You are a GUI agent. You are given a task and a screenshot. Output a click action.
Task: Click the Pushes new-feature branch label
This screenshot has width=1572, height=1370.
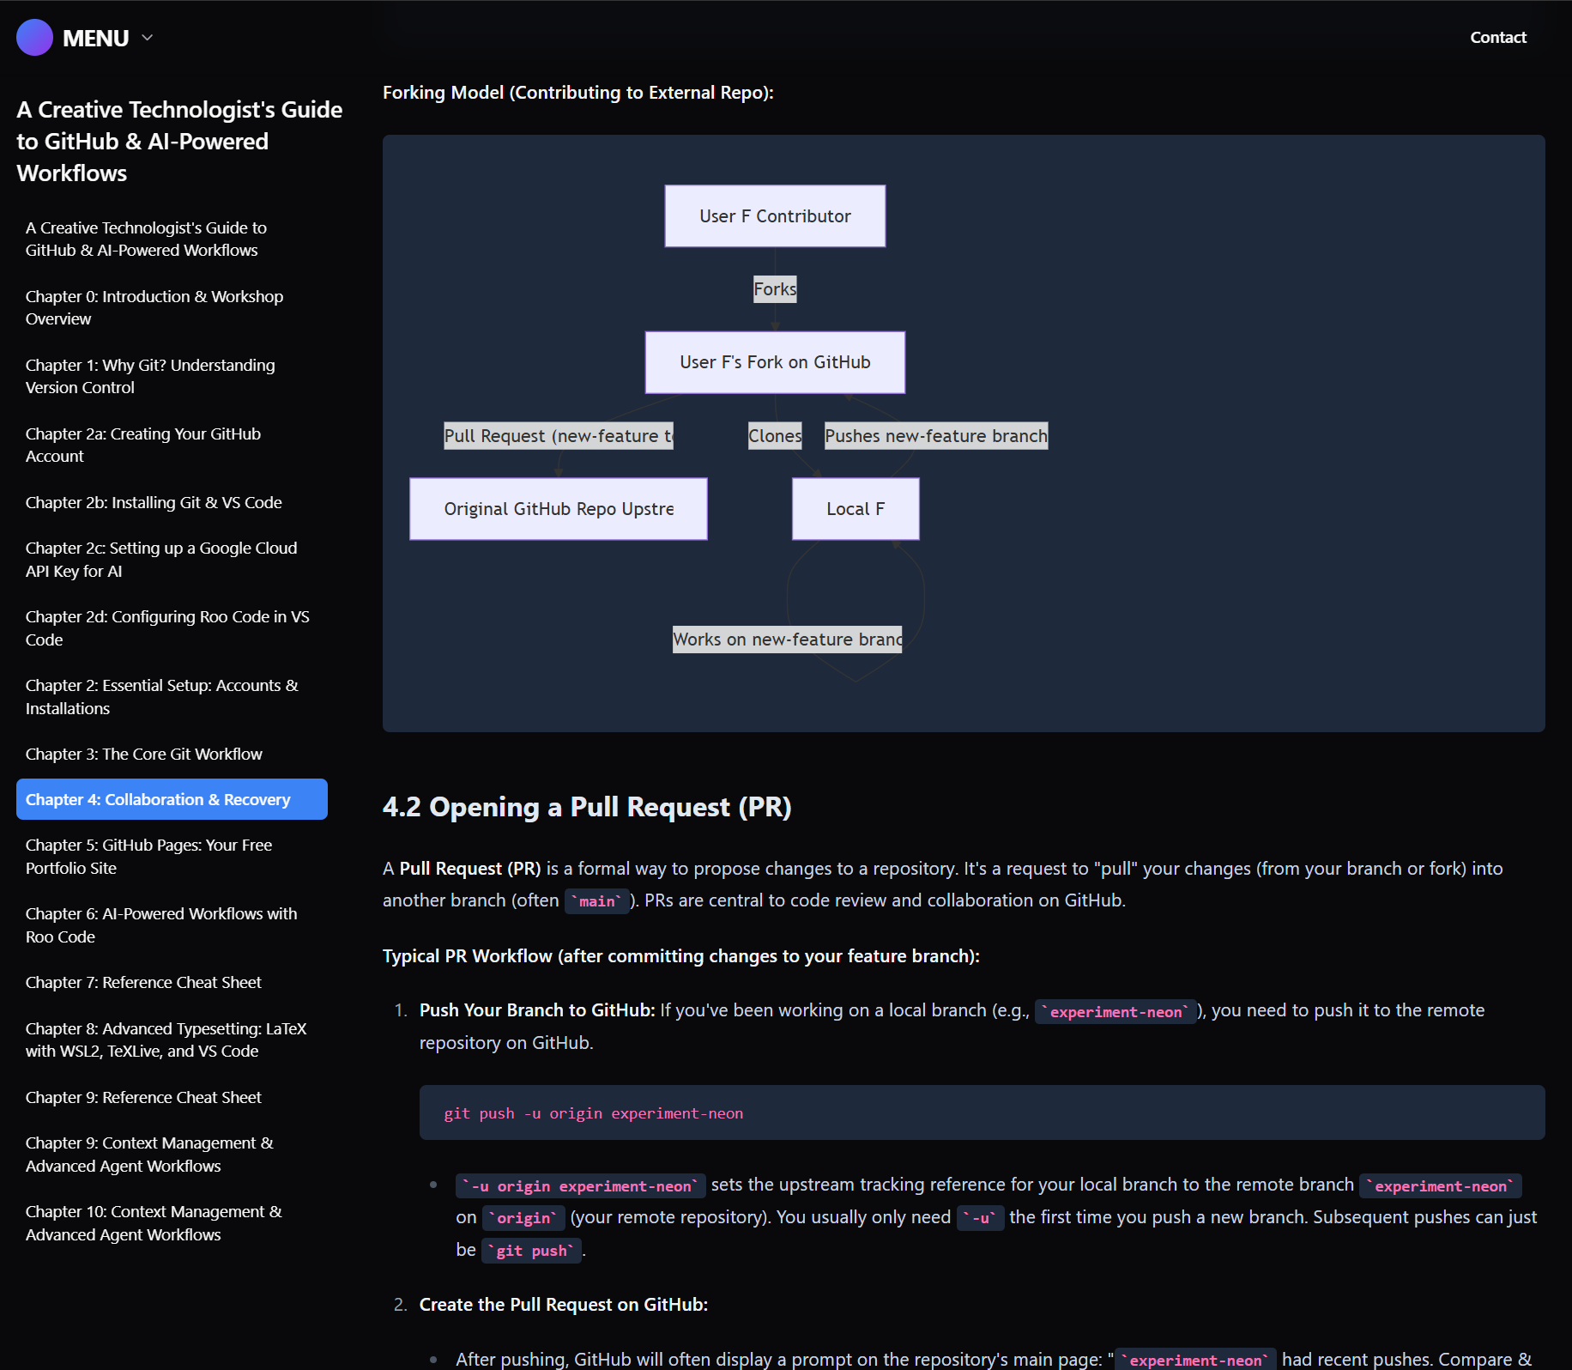tap(936, 436)
